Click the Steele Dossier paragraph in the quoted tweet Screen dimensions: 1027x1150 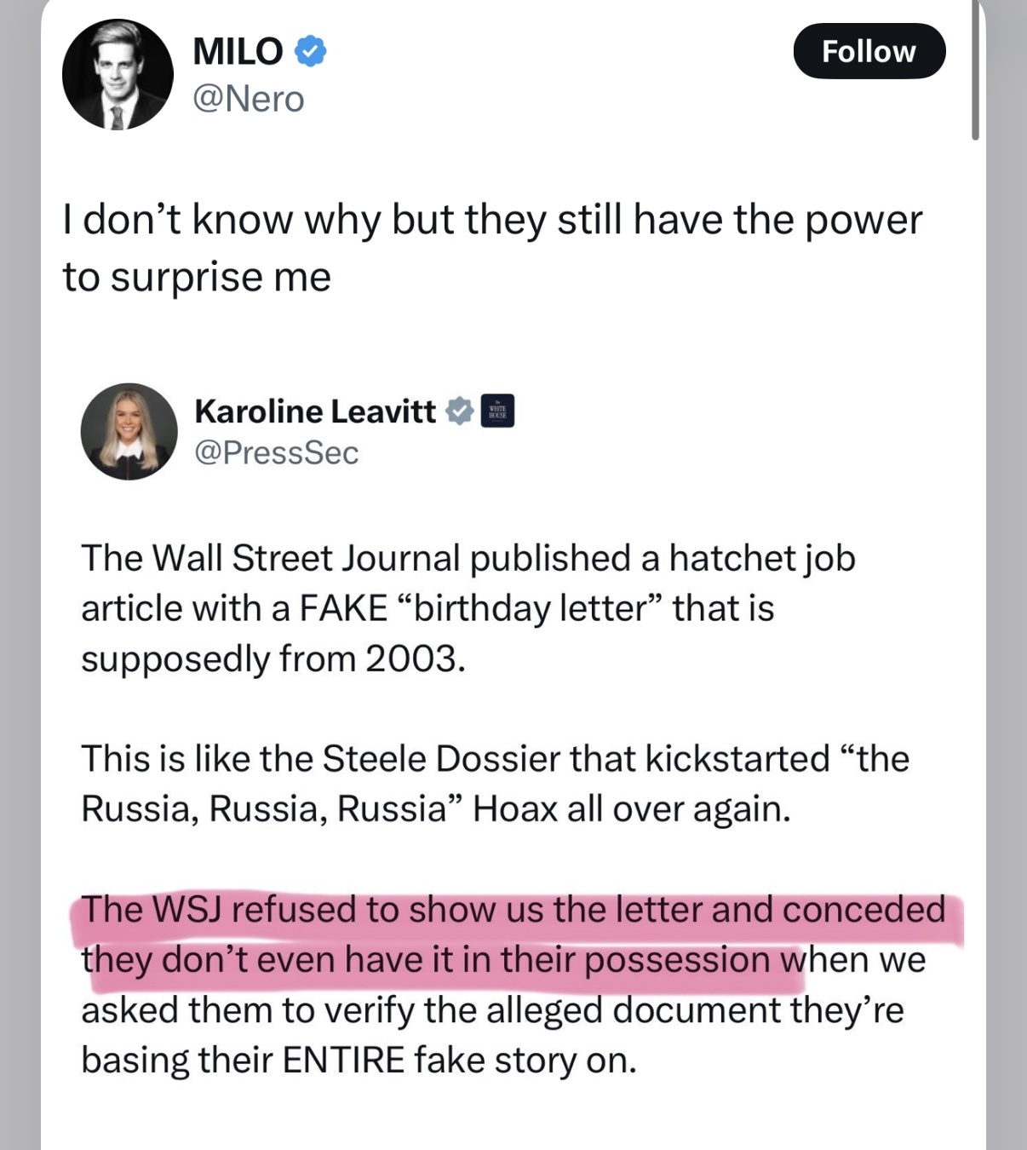pyautogui.click(x=495, y=784)
